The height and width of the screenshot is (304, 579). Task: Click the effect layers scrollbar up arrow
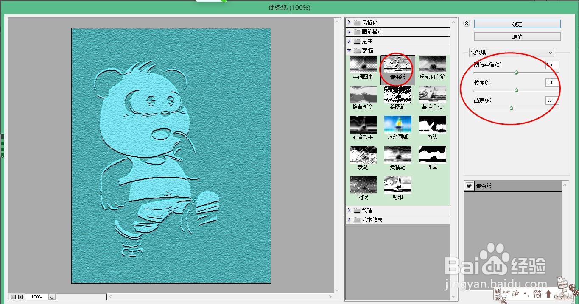565,185
